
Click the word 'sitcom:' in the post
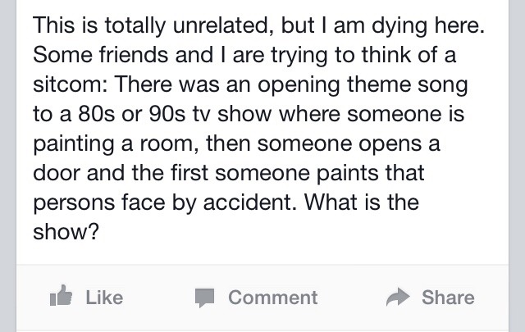coord(71,84)
